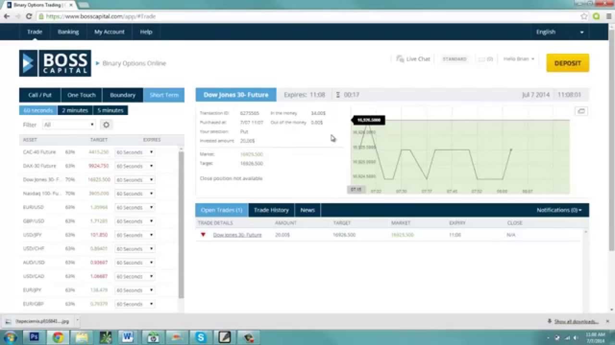Expand the Notifications (0) dropdown
The image size is (615, 345).
click(559, 210)
